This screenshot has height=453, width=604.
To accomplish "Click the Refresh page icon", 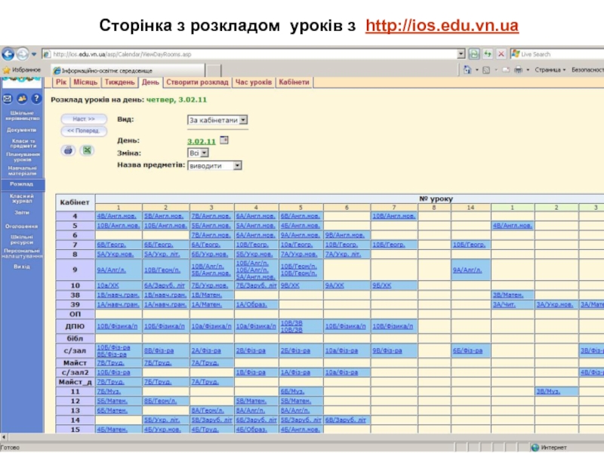I will (x=488, y=54).
